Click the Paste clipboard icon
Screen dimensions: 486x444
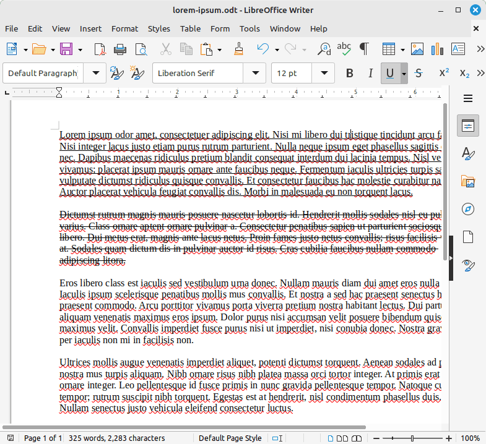[206, 49]
